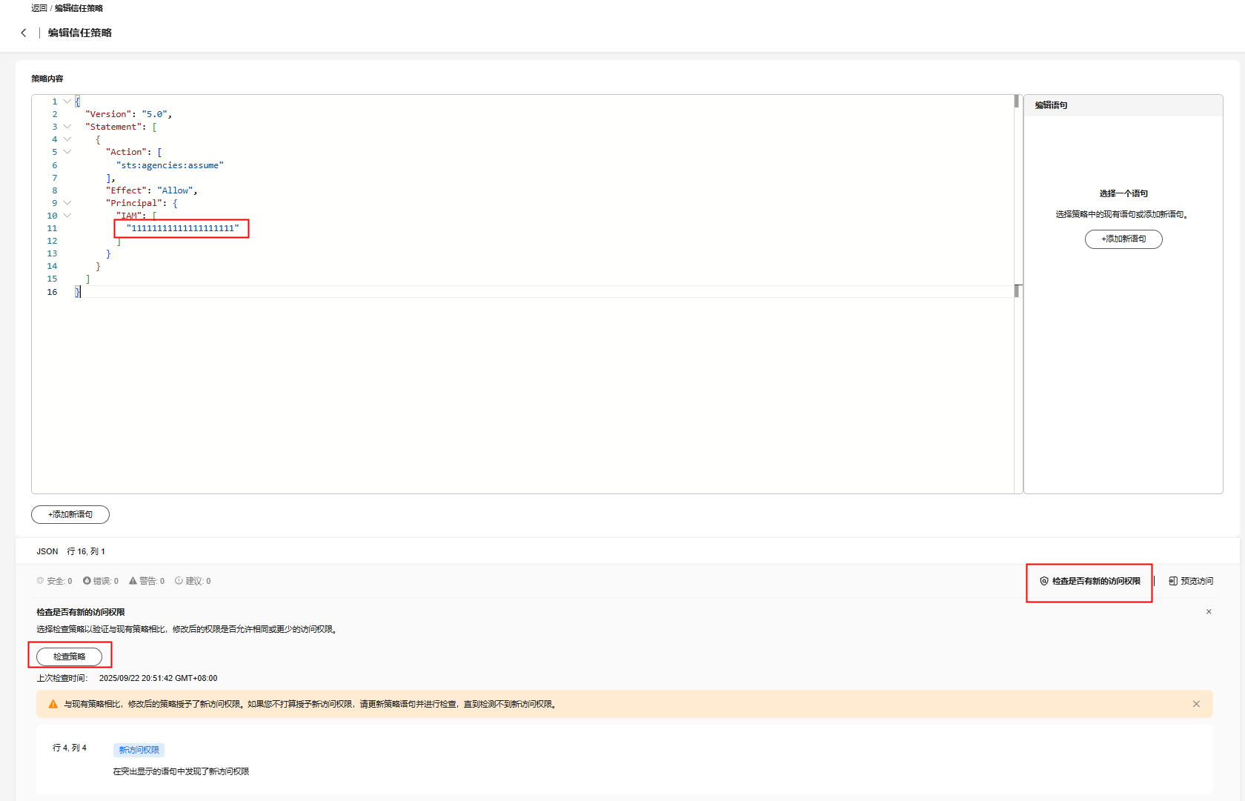Dismiss the orange warning banner
This screenshot has width=1245, height=801.
coord(1196,704)
